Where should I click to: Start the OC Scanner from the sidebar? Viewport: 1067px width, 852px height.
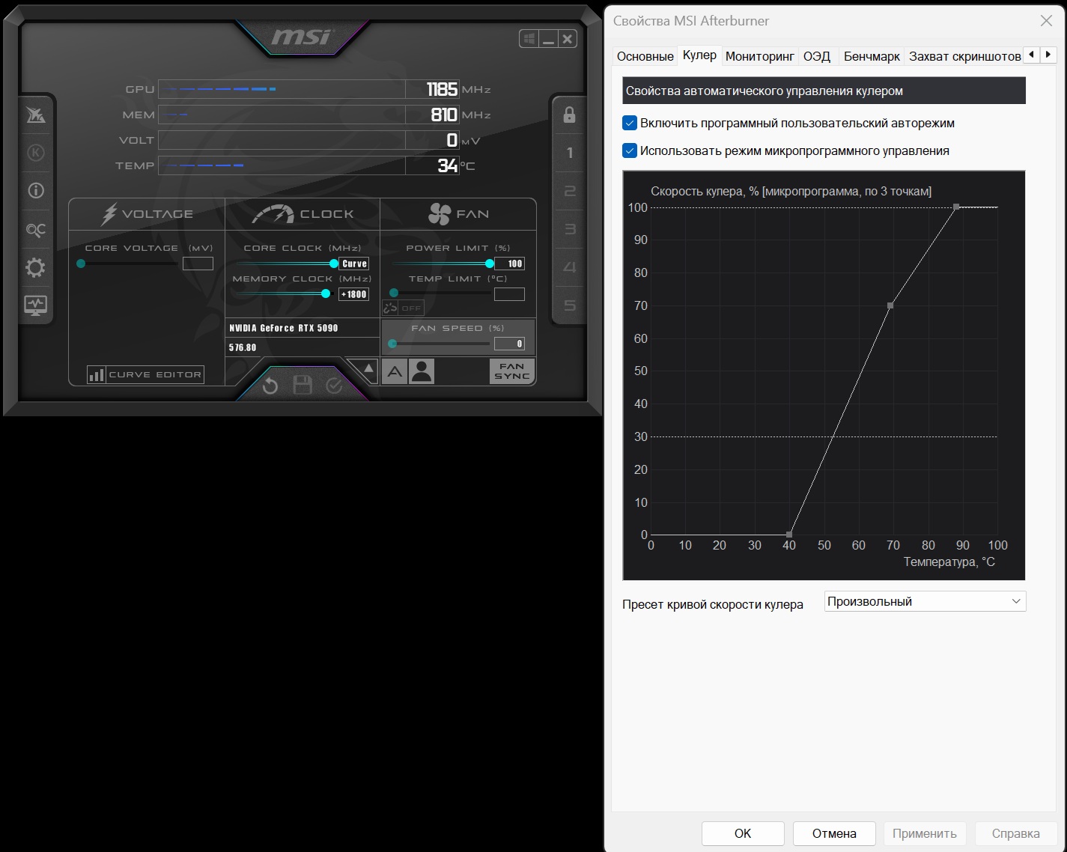click(35, 229)
